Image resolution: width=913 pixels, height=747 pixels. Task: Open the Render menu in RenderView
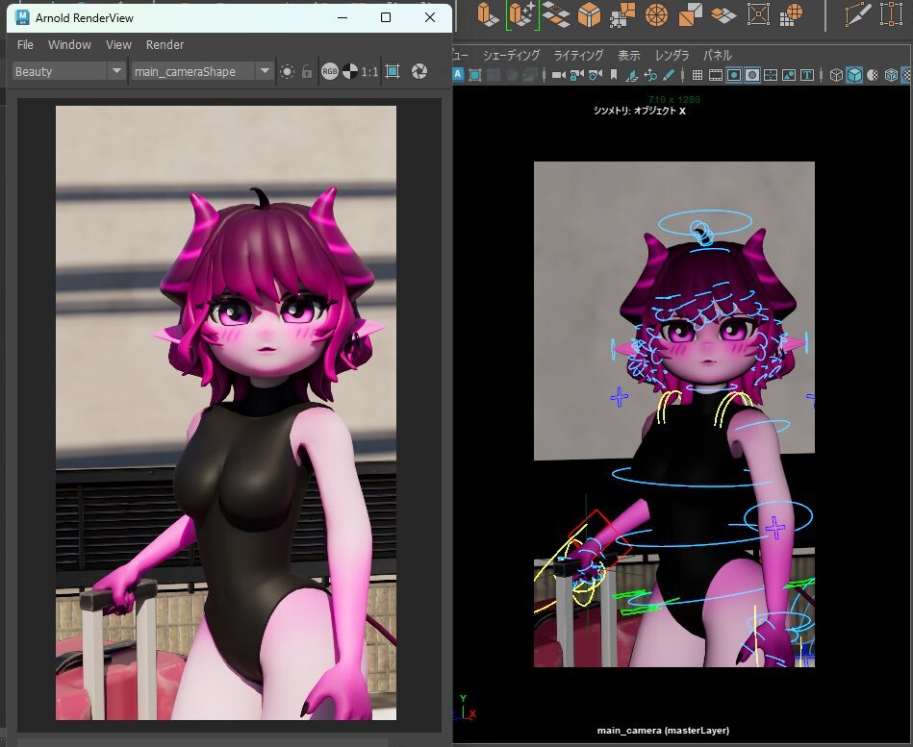coord(165,44)
